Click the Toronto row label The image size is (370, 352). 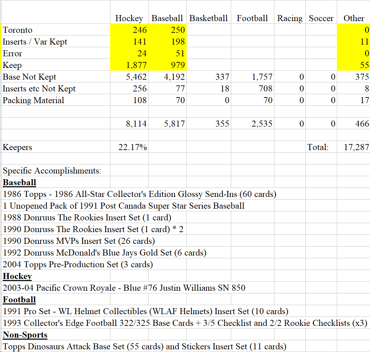(x=18, y=30)
